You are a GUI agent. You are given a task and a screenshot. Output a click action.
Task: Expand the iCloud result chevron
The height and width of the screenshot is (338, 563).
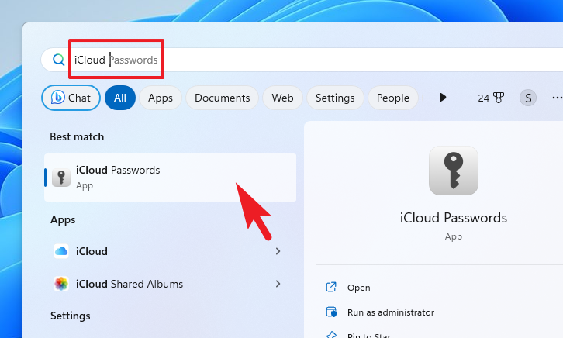click(278, 251)
